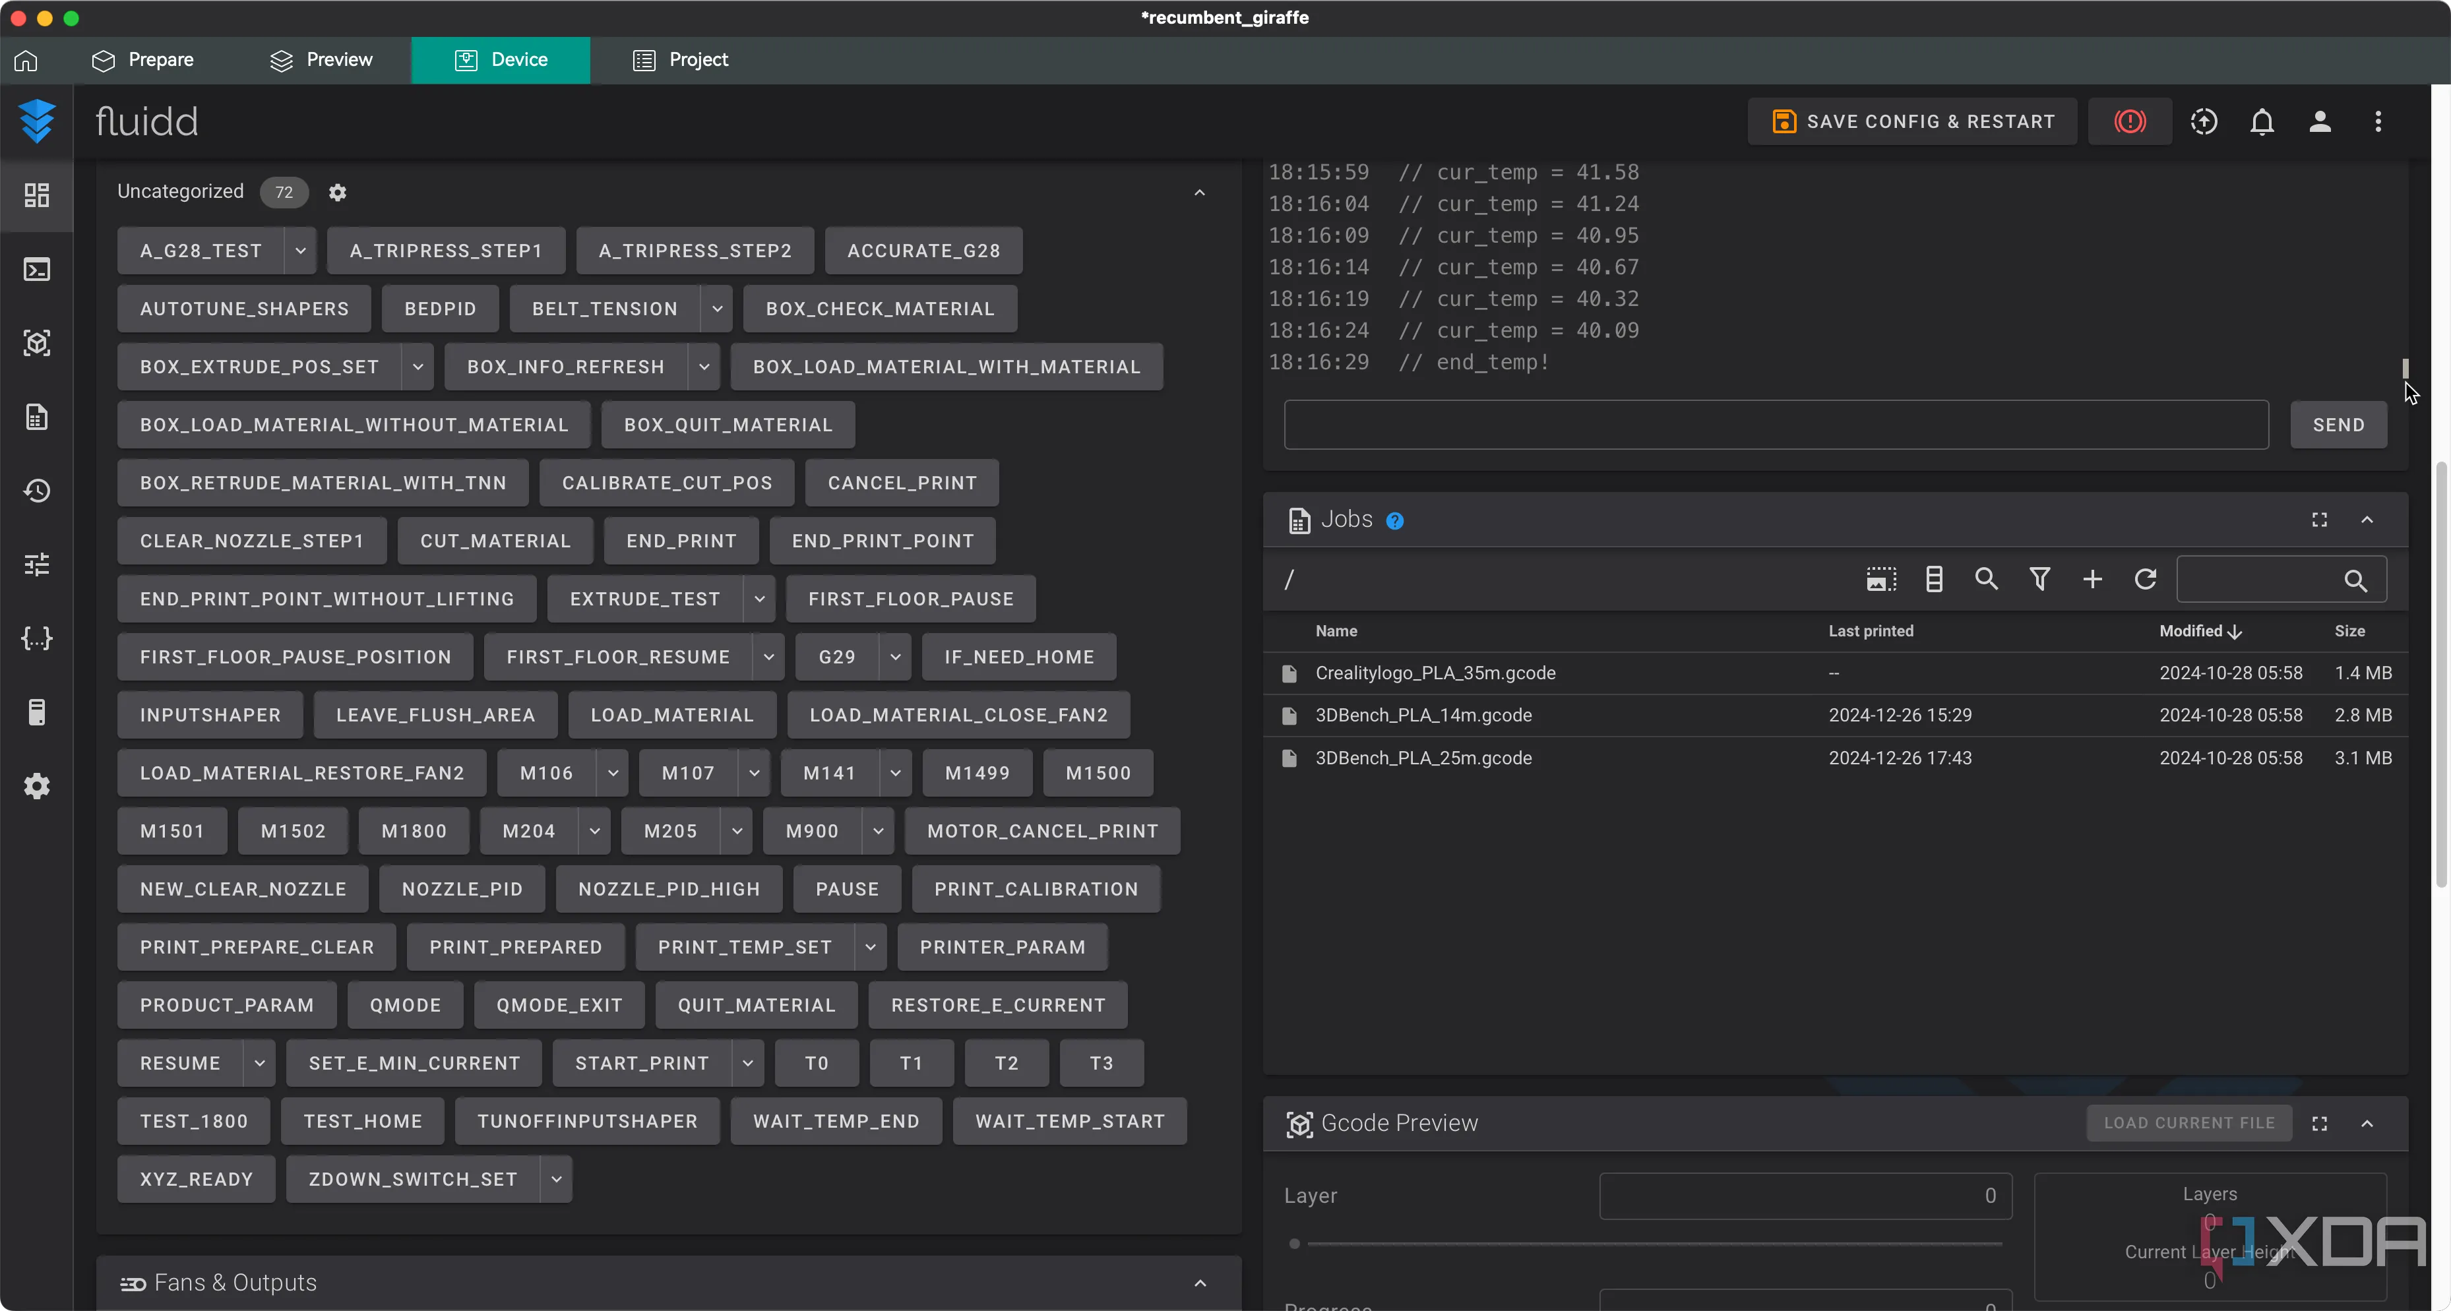The width and height of the screenshot is (2451, 1311).
Task: Open the Settings gear sidebar icon
Action: [36, 786]
